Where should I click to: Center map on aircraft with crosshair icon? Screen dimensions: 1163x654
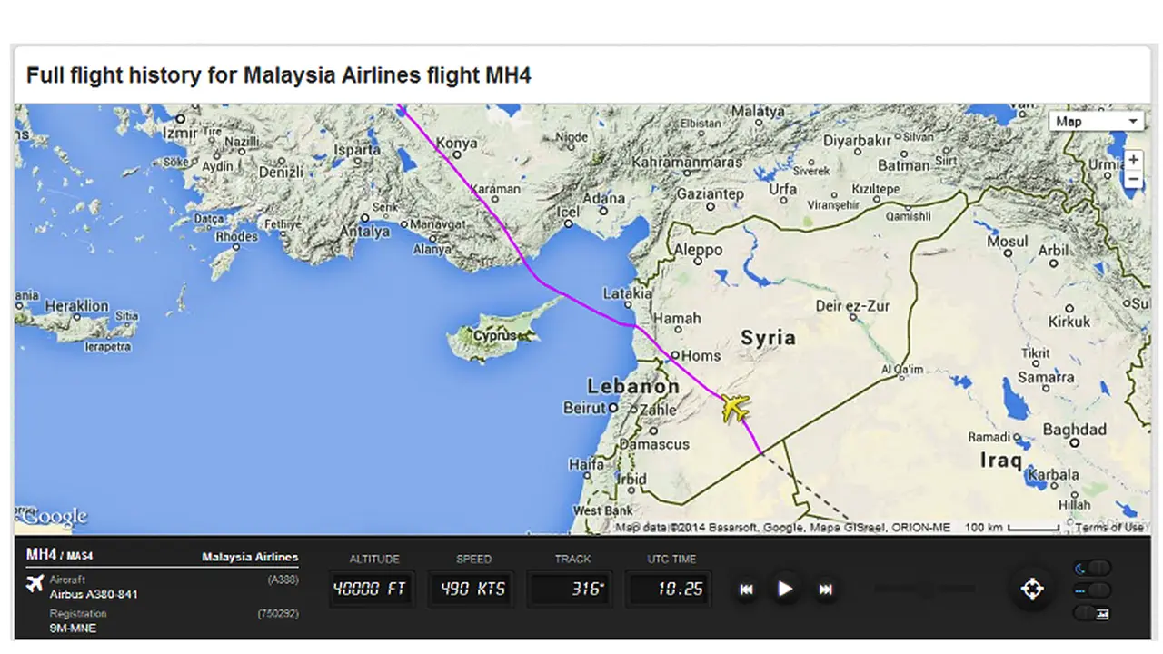tap(1032, 589)
